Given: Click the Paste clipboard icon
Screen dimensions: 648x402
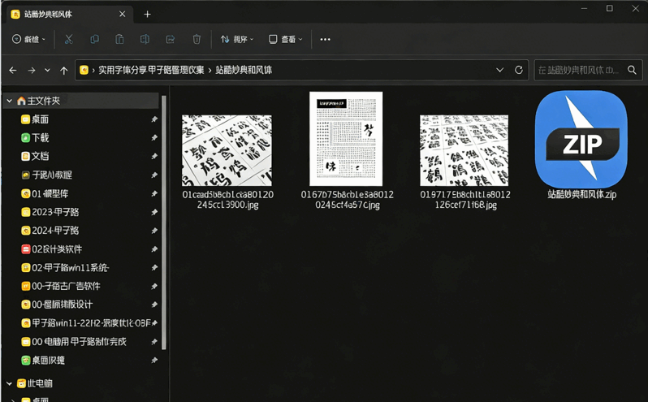Looking at the screenshot, I should point(119,39).
